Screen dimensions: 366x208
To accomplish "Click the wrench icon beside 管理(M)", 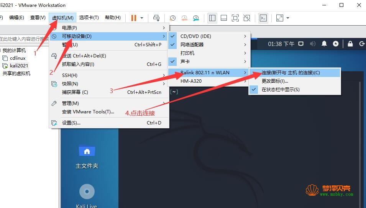I will tap(54, 103).
